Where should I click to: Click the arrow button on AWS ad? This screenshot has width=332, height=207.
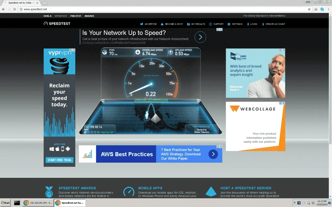(x=213, y=154)
